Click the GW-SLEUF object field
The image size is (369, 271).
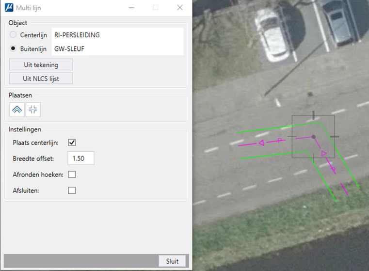coord(118,48)
